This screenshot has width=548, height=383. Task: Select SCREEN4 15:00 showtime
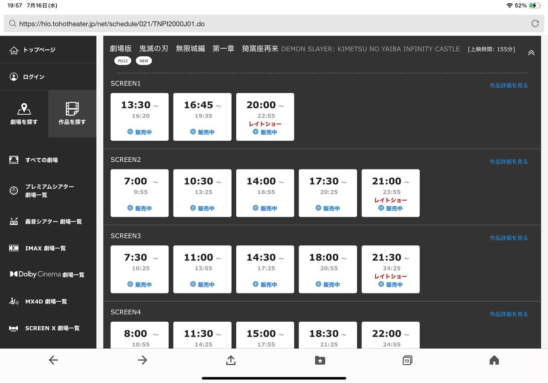click(265, 335)
